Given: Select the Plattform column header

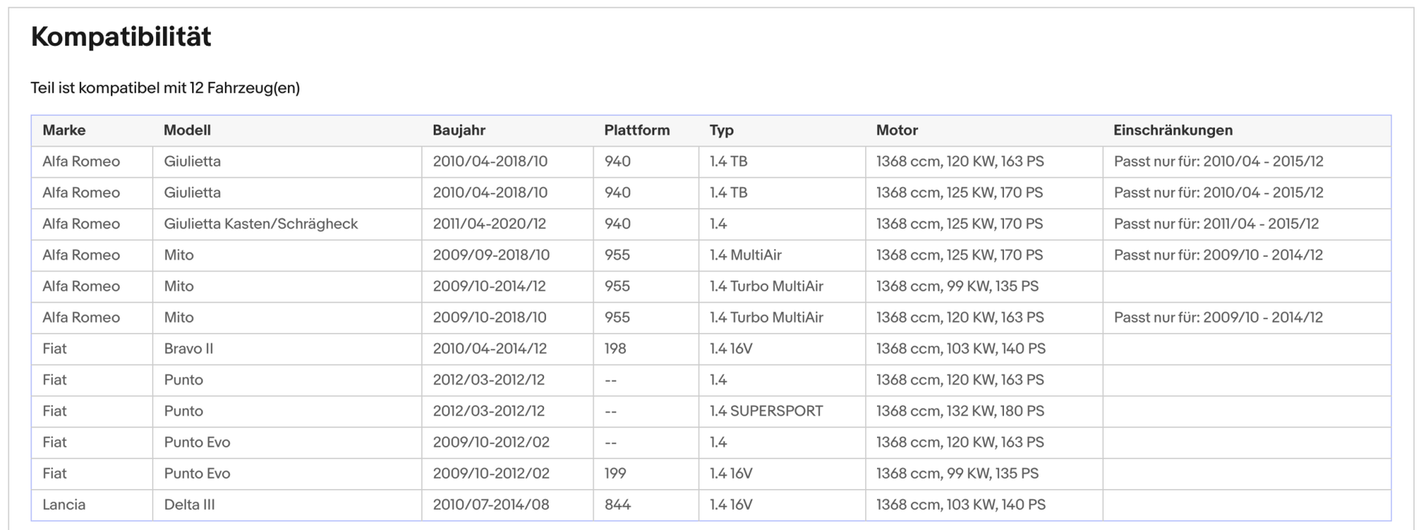Looking at the screenshot, I should click(636, 131).
